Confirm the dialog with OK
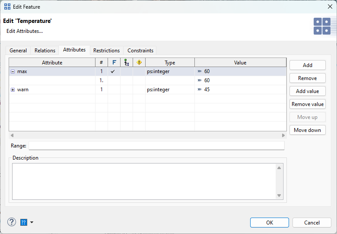The width and height of the screenshot is (337, 234). click(x=270, y=222)
